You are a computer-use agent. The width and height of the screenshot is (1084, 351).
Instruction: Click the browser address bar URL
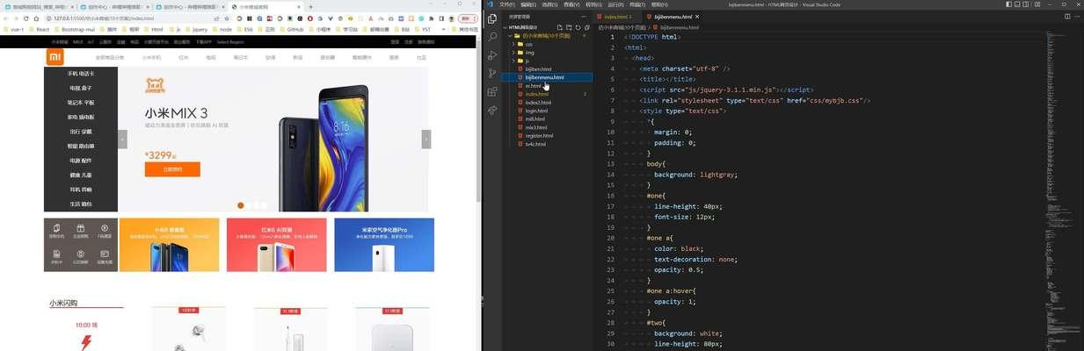click(x=105, y=18)
